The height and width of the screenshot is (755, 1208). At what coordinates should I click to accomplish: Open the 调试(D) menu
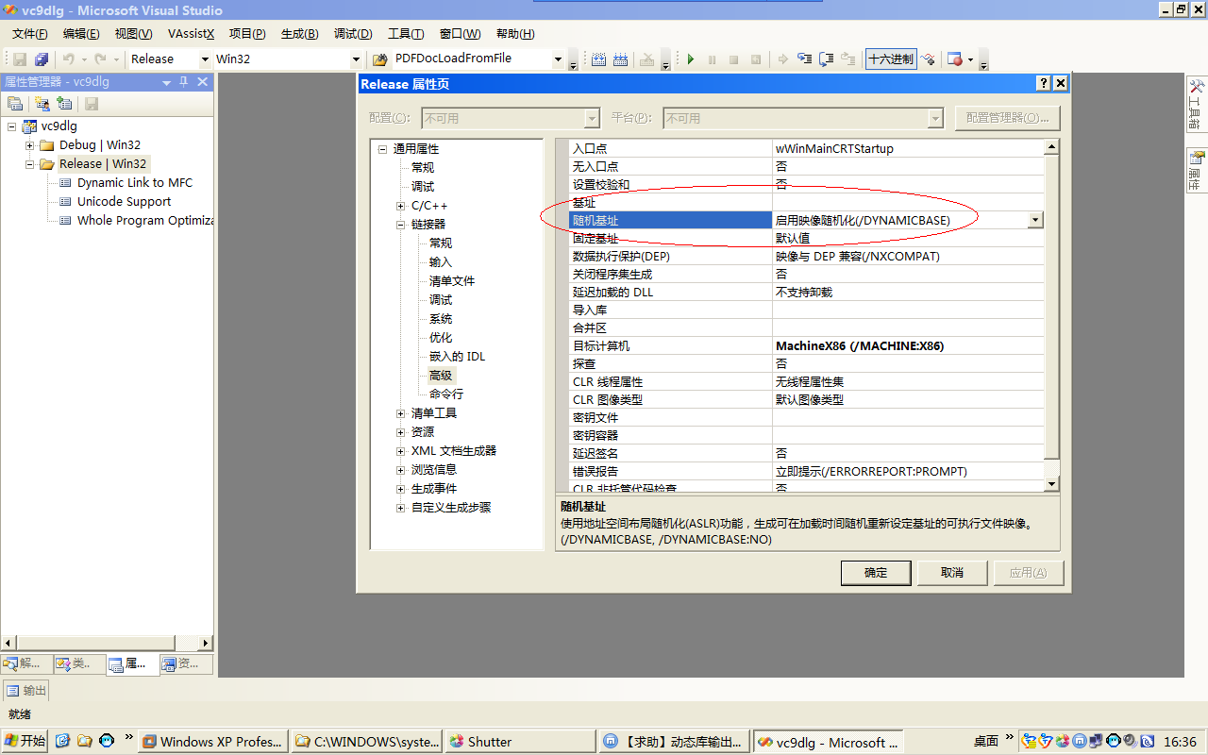coord(353,34)
